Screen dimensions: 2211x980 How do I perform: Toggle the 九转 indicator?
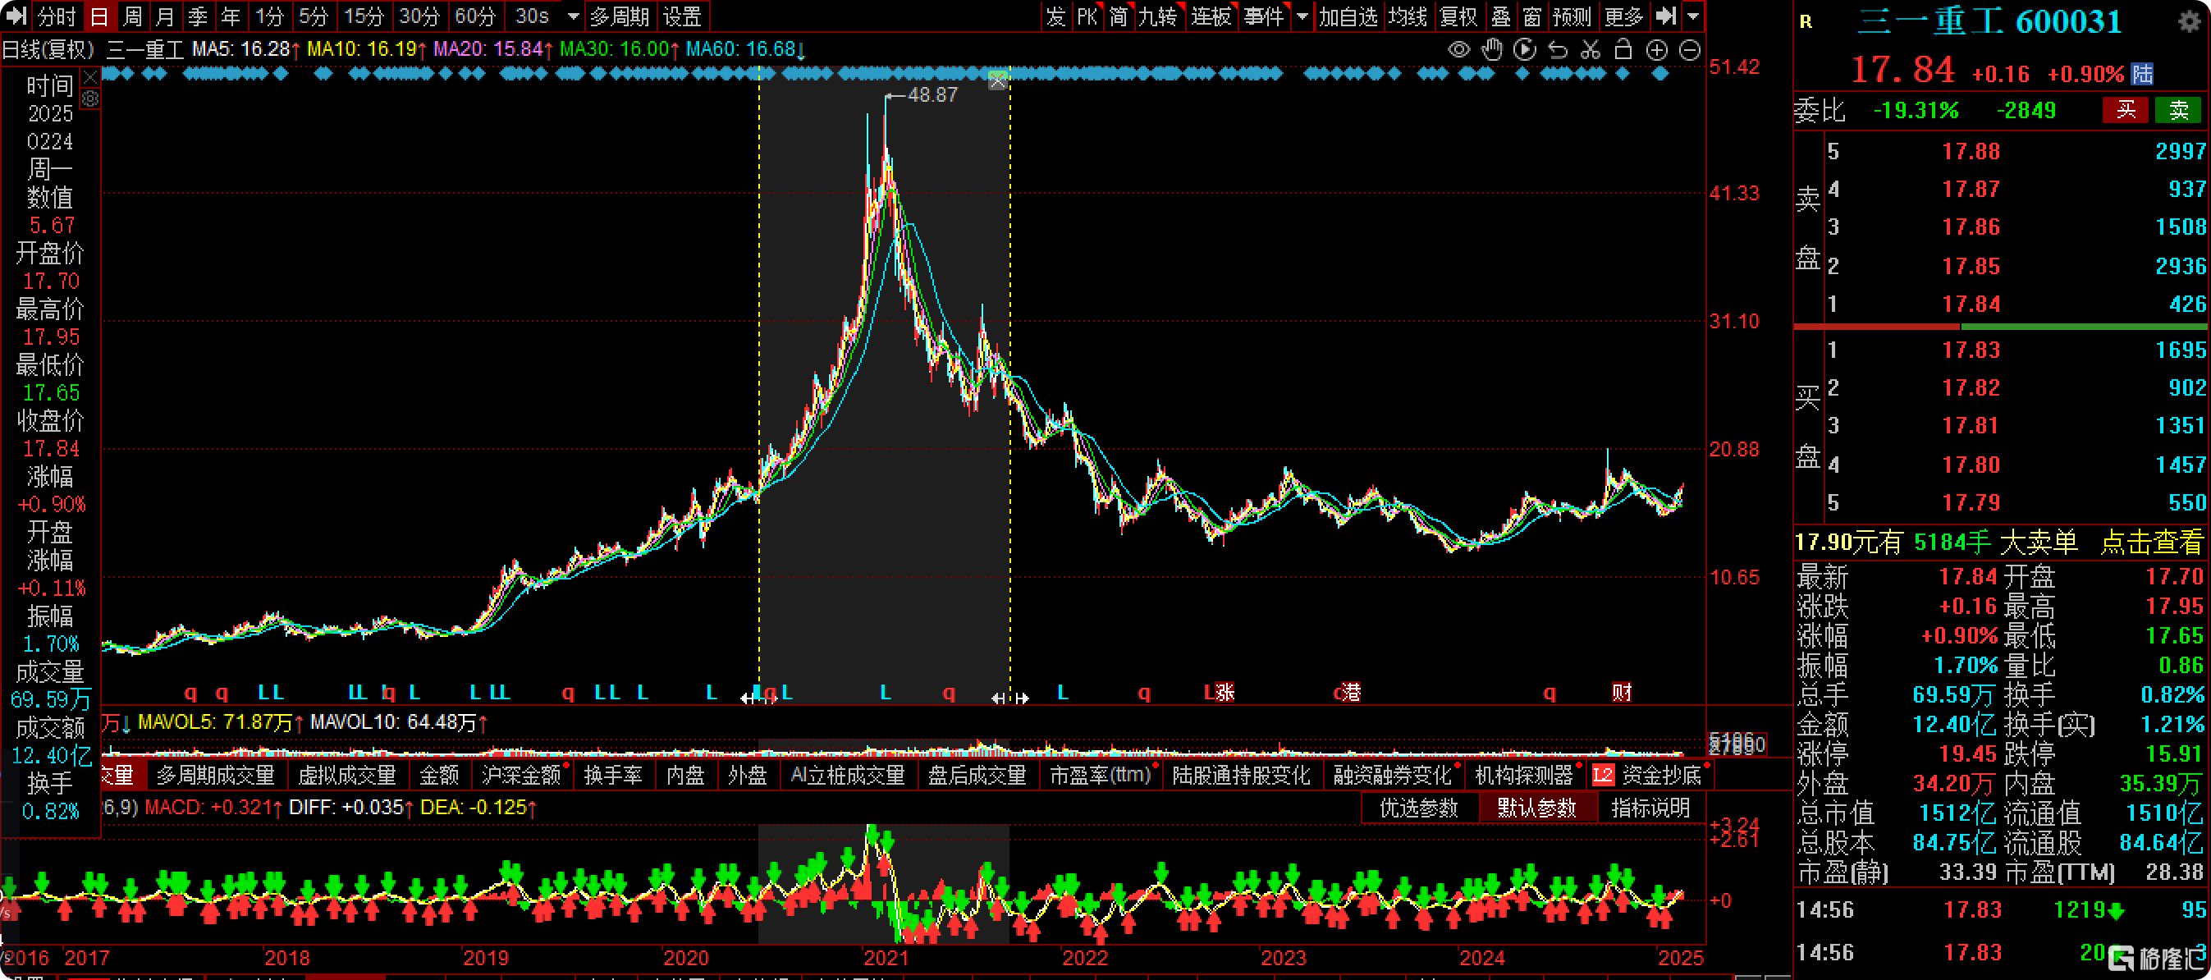[x=1158, y=16]
